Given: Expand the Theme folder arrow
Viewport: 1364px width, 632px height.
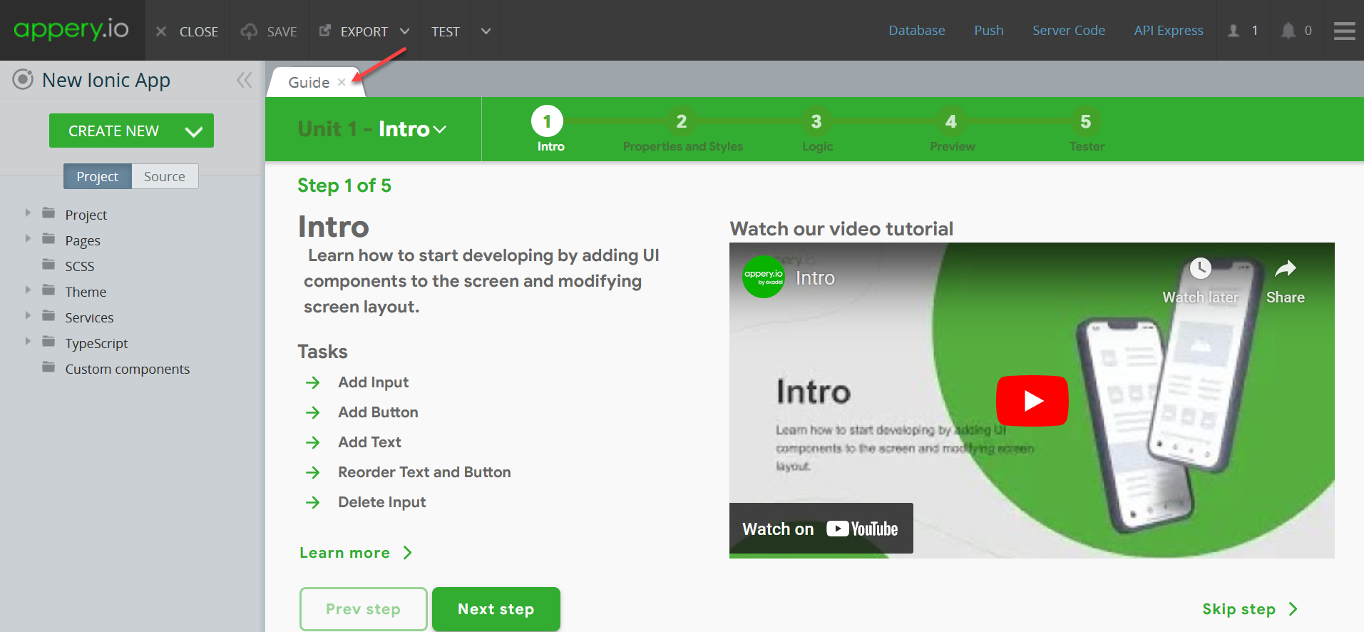Looking at the screenshot, I should click(x=28, y=290).
